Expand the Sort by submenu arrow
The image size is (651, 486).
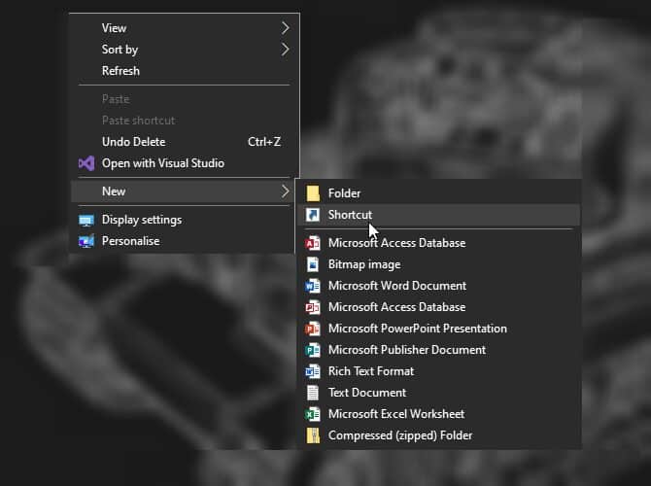pos(286,50)
